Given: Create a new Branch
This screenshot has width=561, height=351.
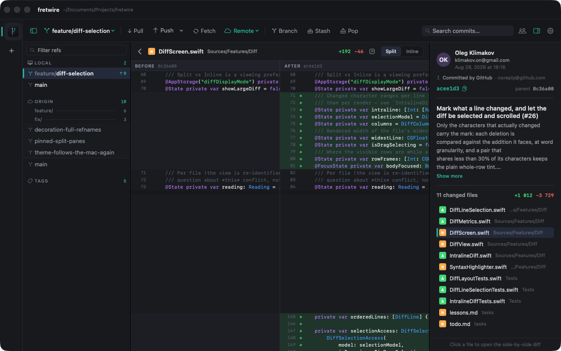Looking at the screenshot, I should pyautogui.click(x=284, y=31).
